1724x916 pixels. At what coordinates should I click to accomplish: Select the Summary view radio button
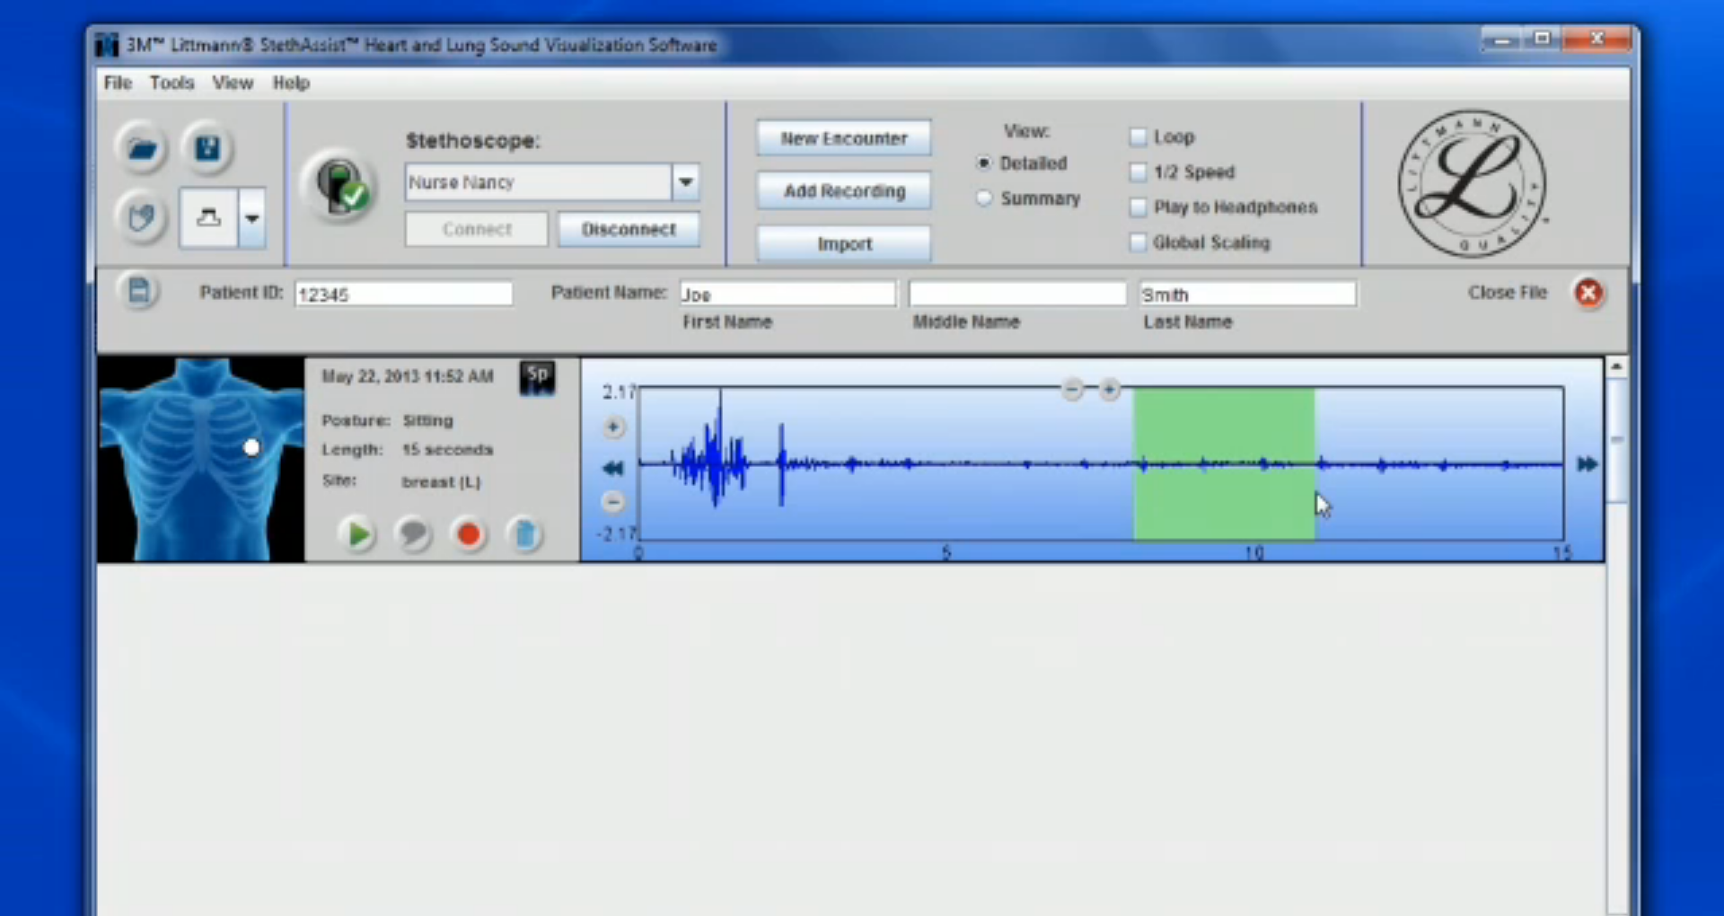[984, 198]
